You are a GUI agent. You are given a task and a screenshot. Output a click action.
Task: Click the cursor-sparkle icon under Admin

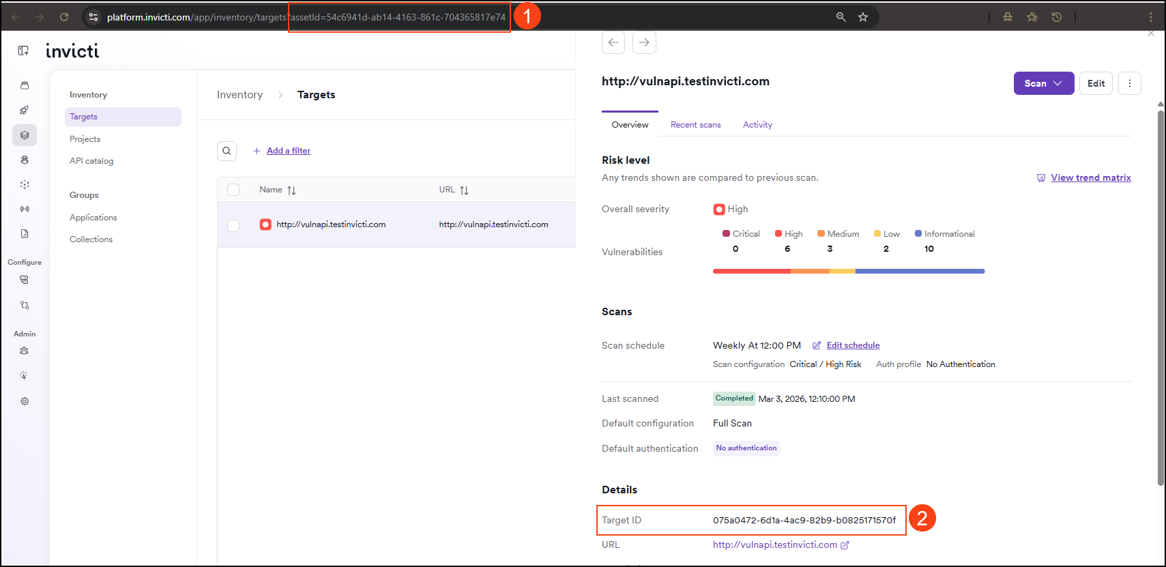25,376
